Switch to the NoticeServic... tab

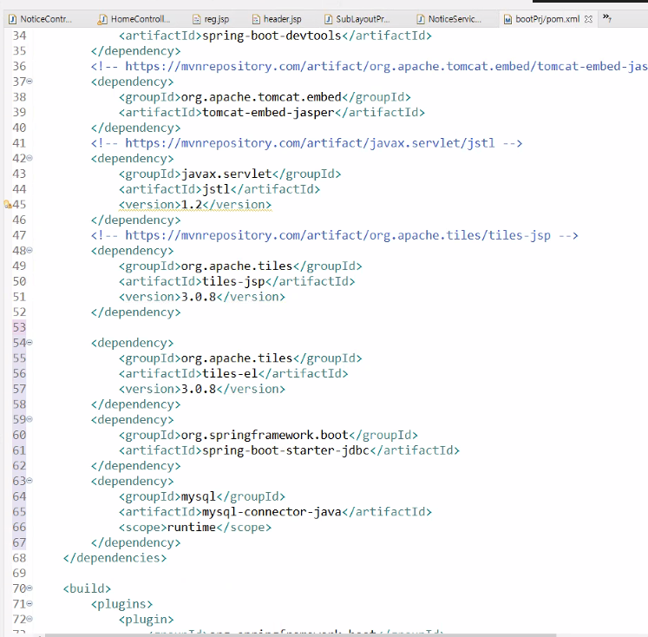pyautogui.click(x=449, y=19)
